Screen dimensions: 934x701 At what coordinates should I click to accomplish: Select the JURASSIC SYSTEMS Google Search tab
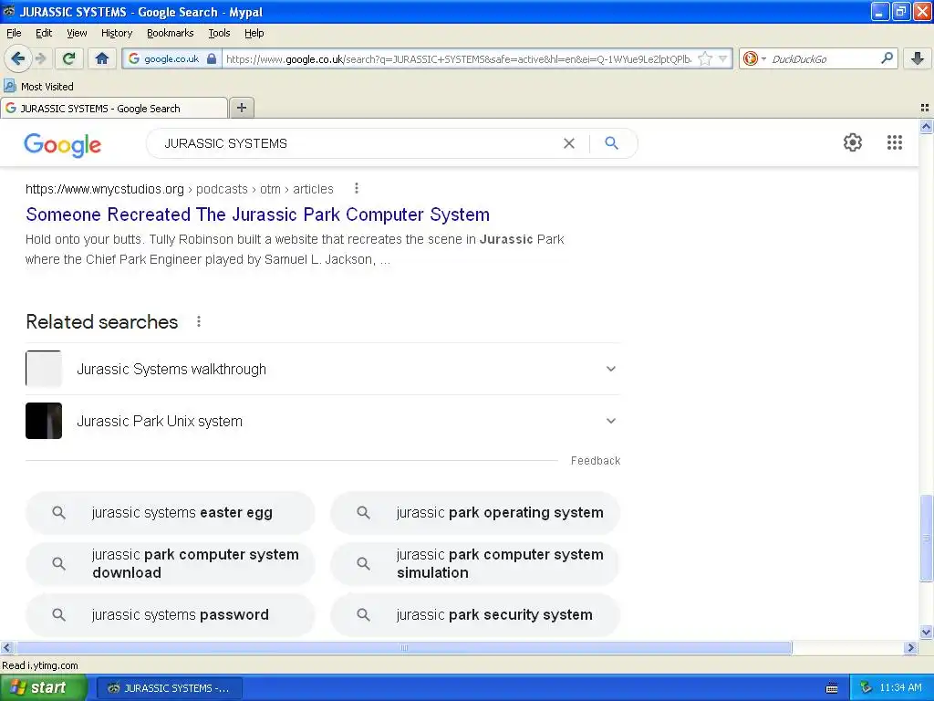[114, 108]
